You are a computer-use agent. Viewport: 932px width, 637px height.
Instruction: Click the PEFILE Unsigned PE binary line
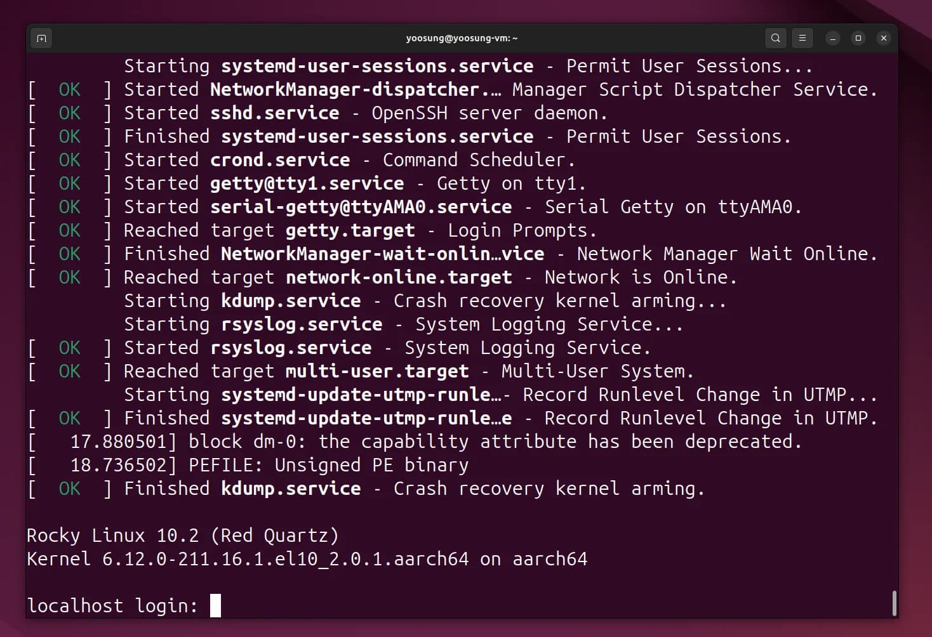(x=248, y=465)
